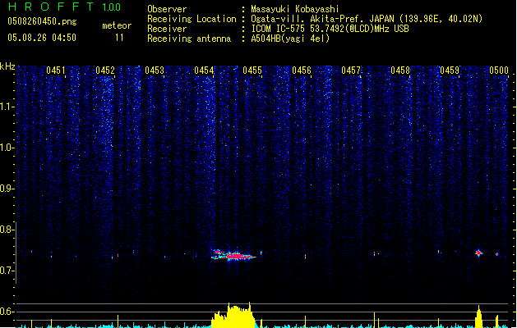Click the timestamp 05.08.26 04:50
The image size is (517, 328).
[42, 38]
